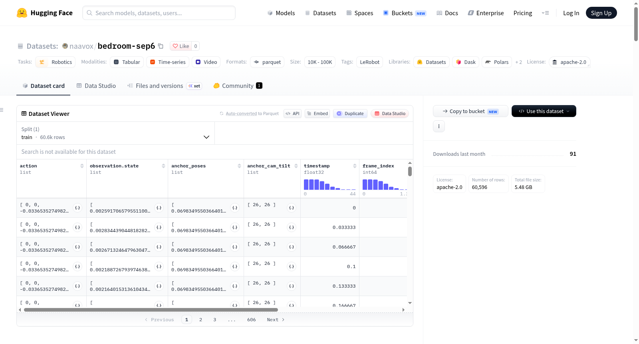The width and height of the screenshot is (639, 344).
Task: Open the Use this dataset dropdown
Action: point(544,111)
